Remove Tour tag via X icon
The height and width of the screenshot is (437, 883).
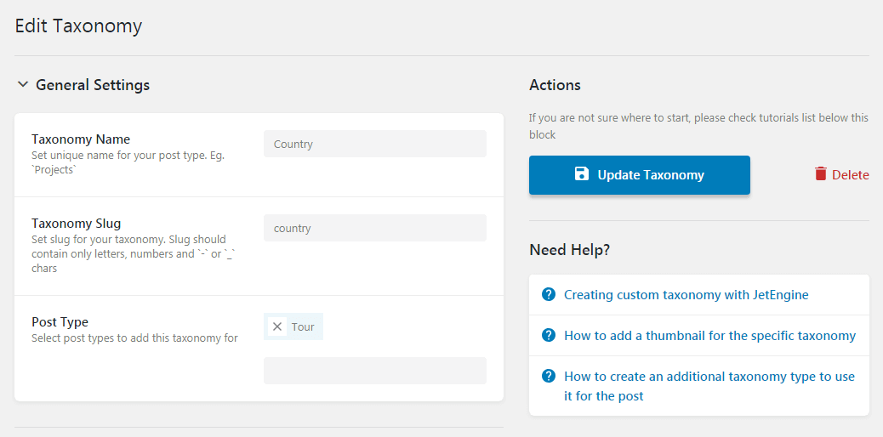click(277, 326)
